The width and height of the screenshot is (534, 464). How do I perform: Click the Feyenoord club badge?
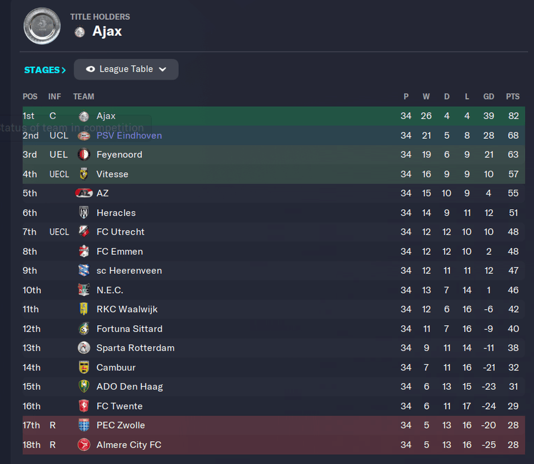coord(84,155)
